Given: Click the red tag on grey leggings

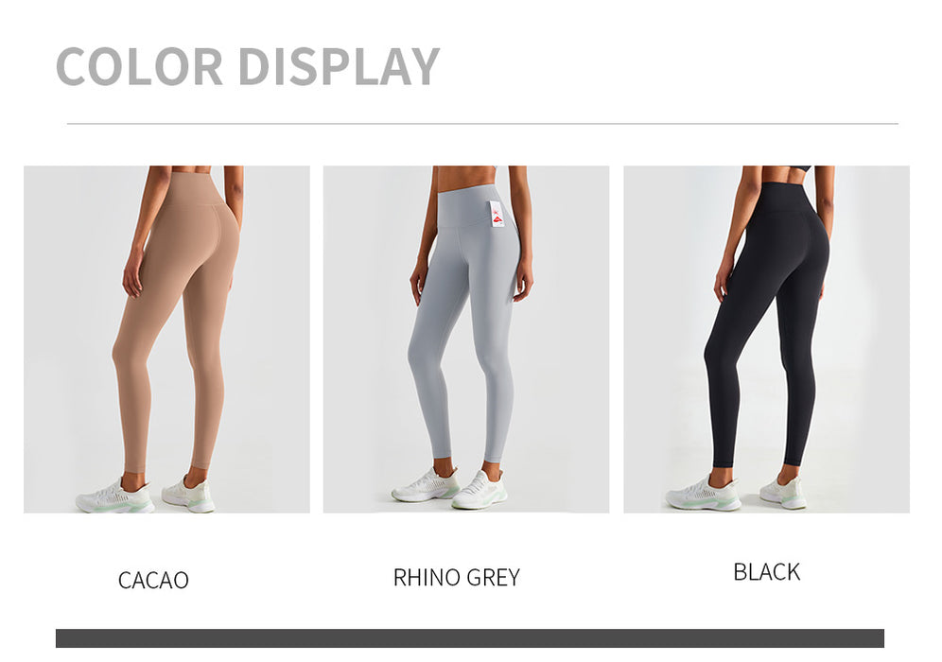Looking at the screenshot, I should 498,215.
